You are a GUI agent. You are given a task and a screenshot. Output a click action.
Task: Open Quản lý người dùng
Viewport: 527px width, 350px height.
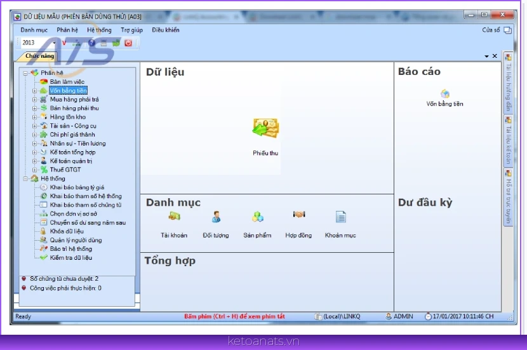[76, 240]
